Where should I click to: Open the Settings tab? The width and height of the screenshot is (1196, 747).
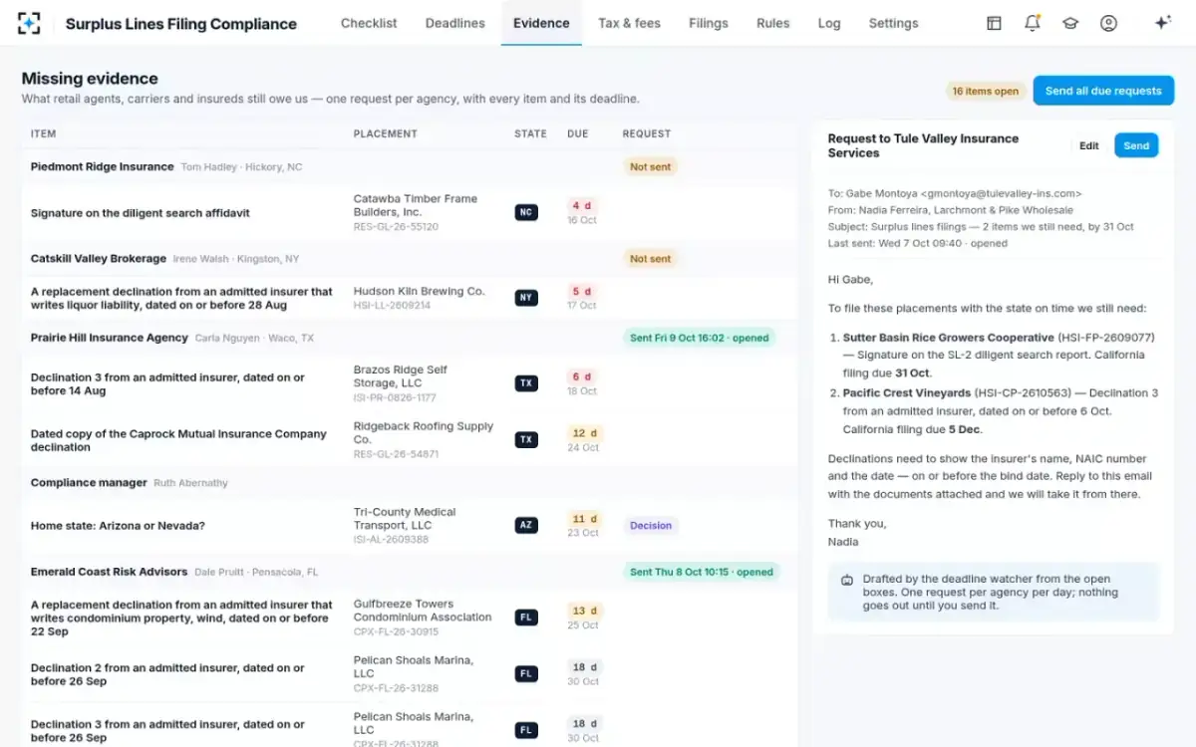pos(893,23)
